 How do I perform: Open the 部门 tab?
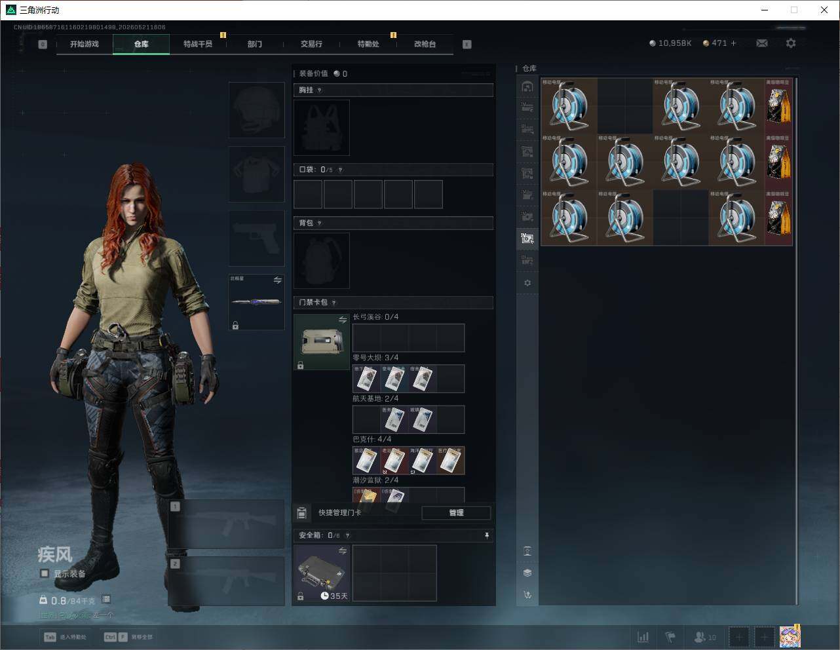[255, 44]
